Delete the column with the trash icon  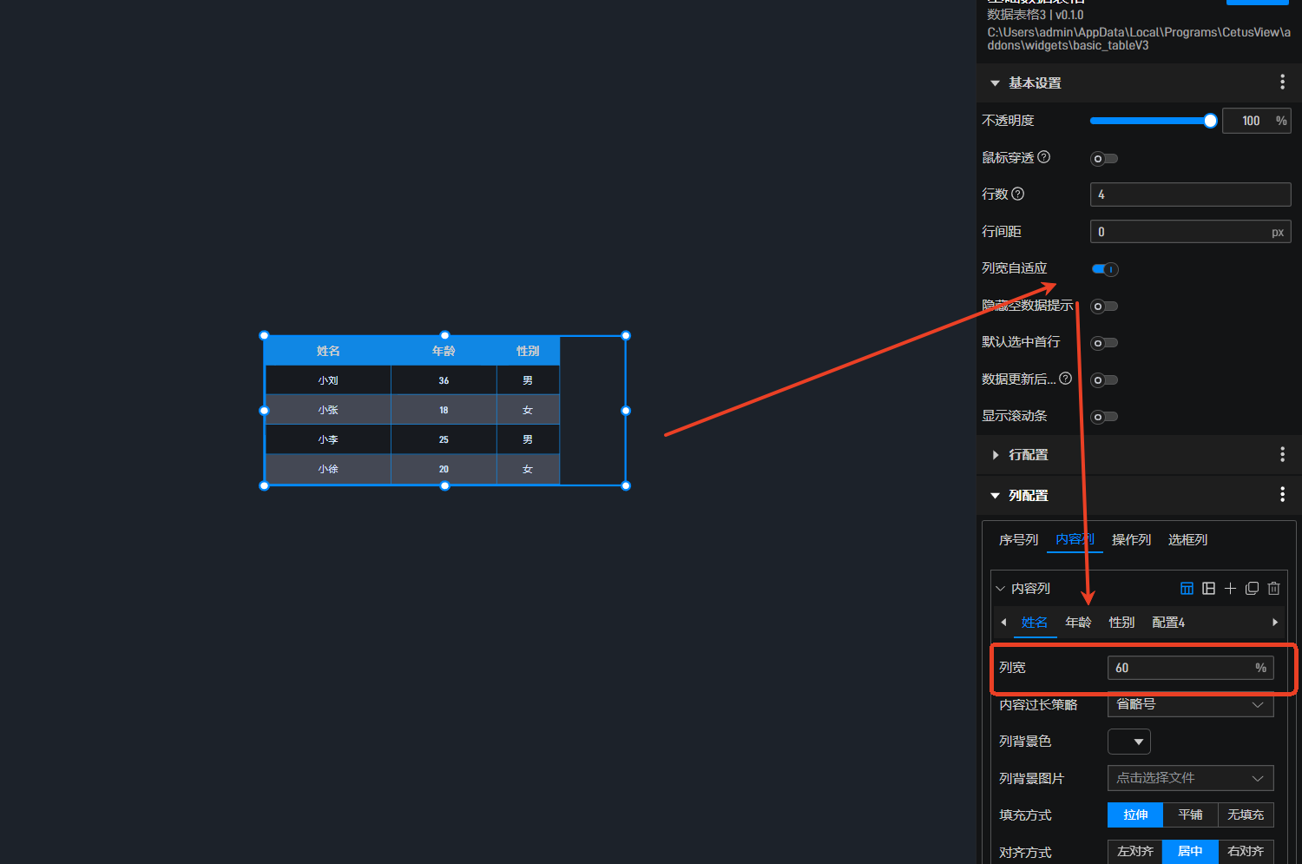(x=1273, y=589)
